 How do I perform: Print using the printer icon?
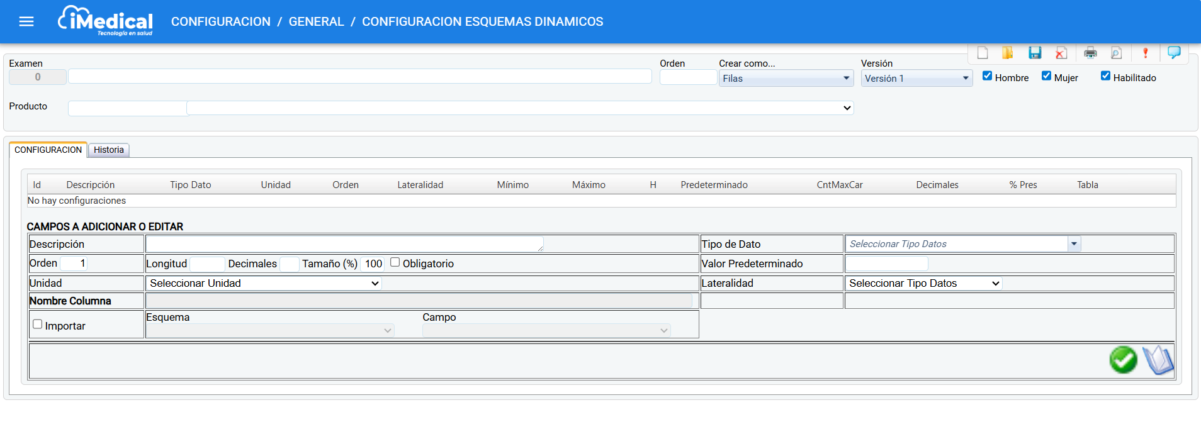1090,53
